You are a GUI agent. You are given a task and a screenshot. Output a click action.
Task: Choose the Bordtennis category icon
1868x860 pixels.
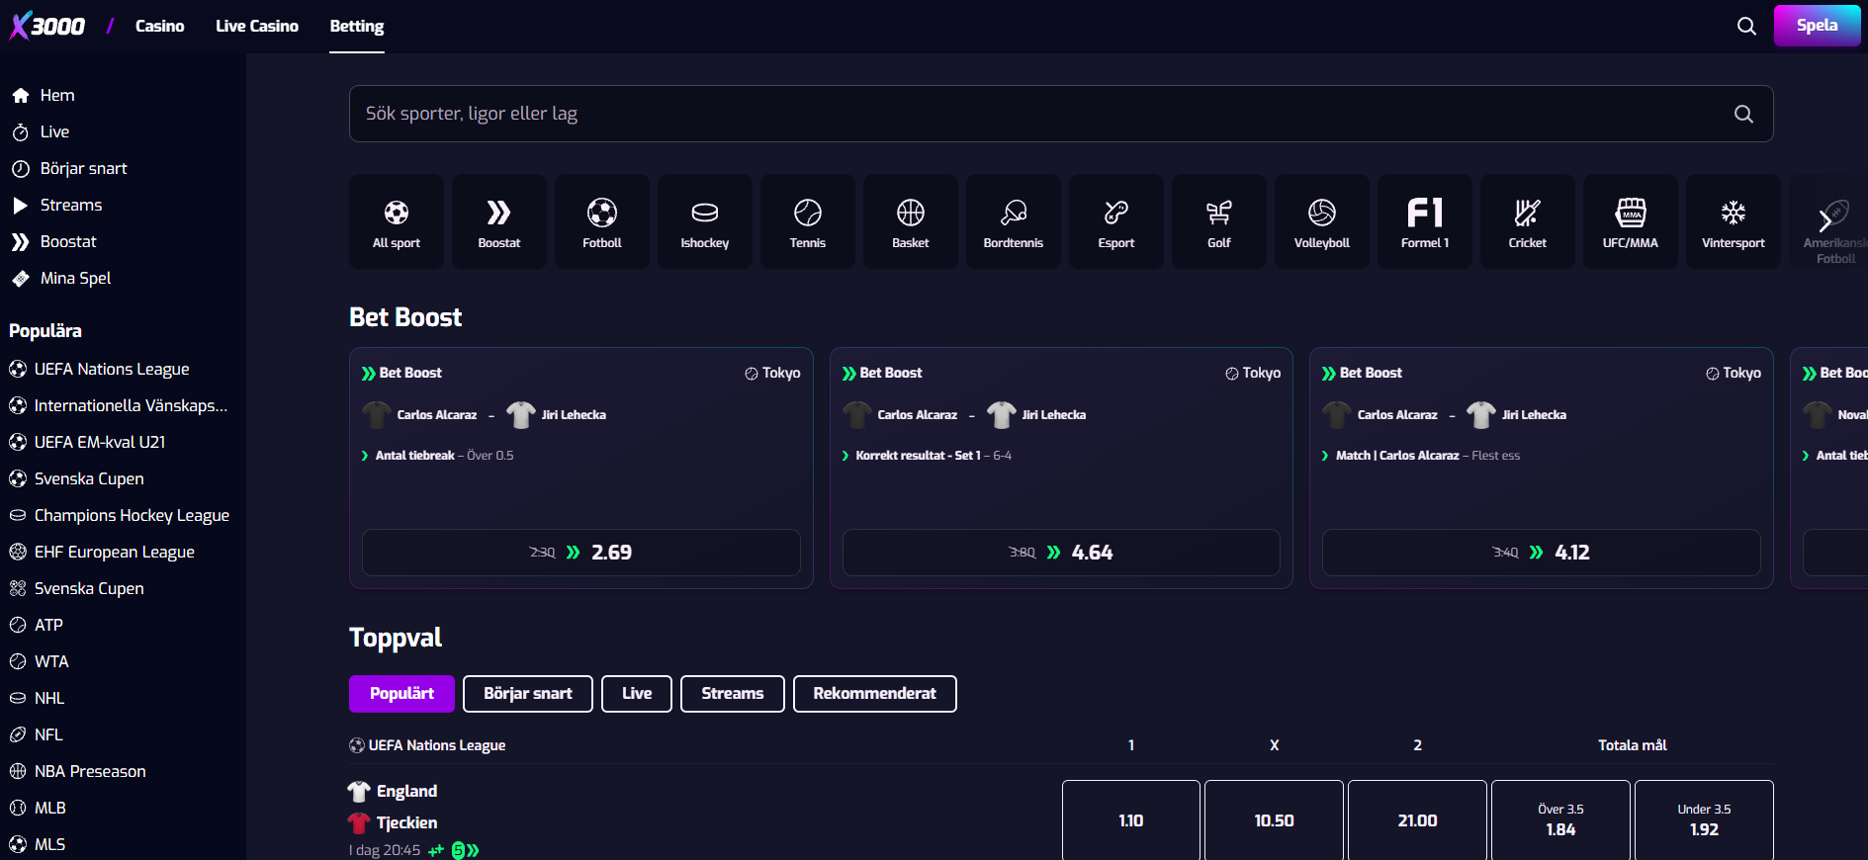click(1014, 221)
